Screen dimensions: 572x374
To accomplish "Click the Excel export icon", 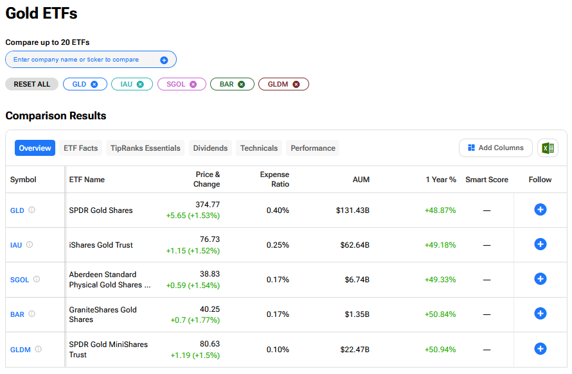I will click(548, 148).
